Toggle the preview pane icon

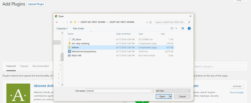182,28
